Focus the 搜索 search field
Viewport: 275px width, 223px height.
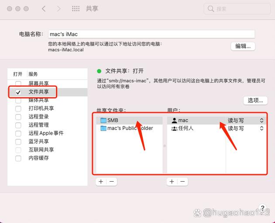237,9
